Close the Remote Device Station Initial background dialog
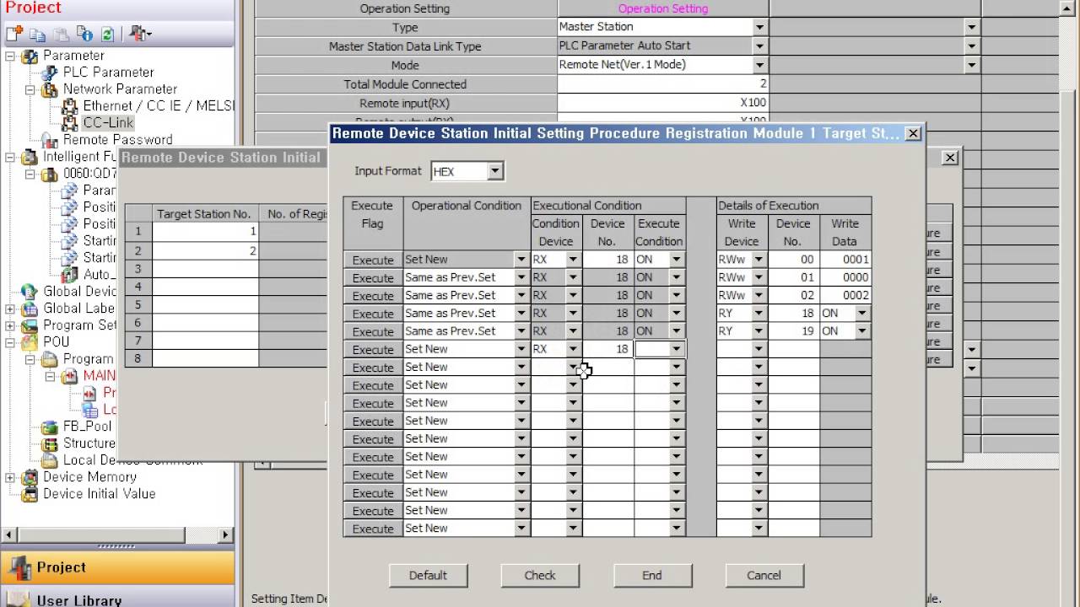The image size is (1080, 607). pos(950,158)
